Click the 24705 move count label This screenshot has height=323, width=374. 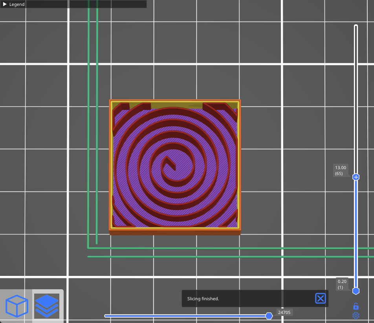pyautogui.click(x=284, y=312)
